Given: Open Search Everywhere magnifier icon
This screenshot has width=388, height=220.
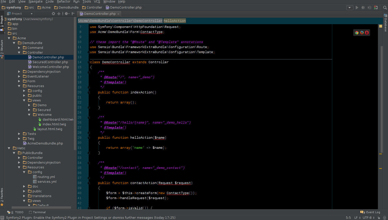Looking at the screenshot, I should click(385, 8).
